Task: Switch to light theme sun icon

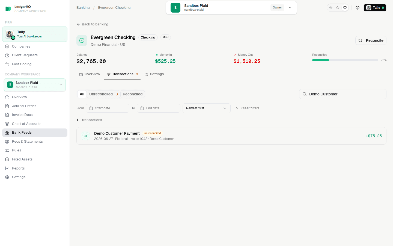Action: [331, 8]
